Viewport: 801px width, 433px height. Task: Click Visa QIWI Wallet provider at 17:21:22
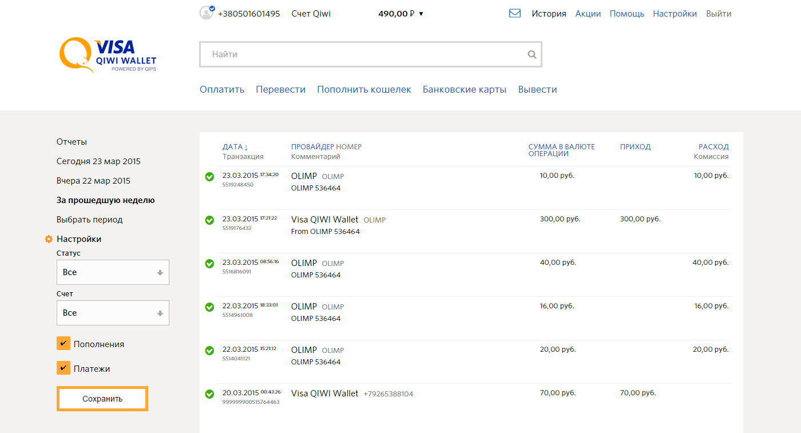tap(325, 220)
